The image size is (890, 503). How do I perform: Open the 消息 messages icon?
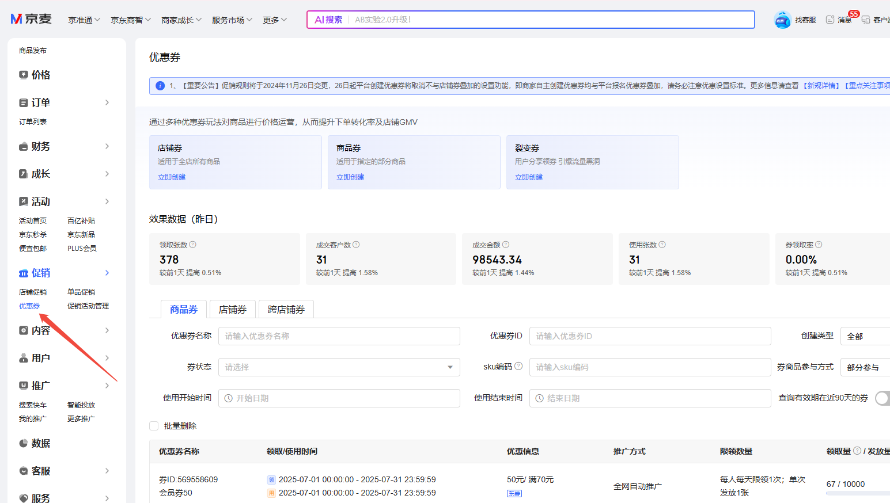(x=830, y=20)
